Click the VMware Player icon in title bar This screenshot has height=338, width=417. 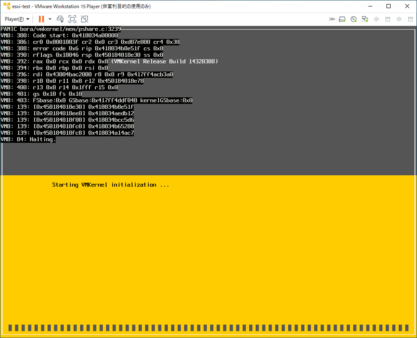pyautogui.click(x=7, y=6)
